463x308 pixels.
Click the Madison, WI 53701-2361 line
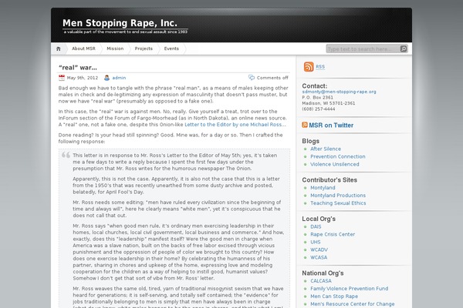[x=329, y=103]
